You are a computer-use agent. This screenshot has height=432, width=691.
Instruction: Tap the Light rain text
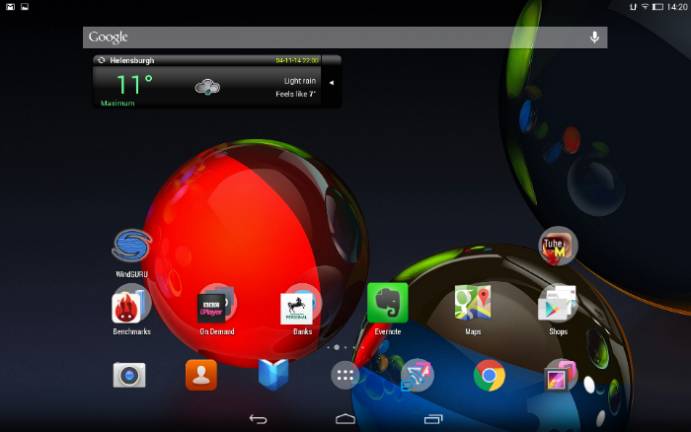pos(300,81)
